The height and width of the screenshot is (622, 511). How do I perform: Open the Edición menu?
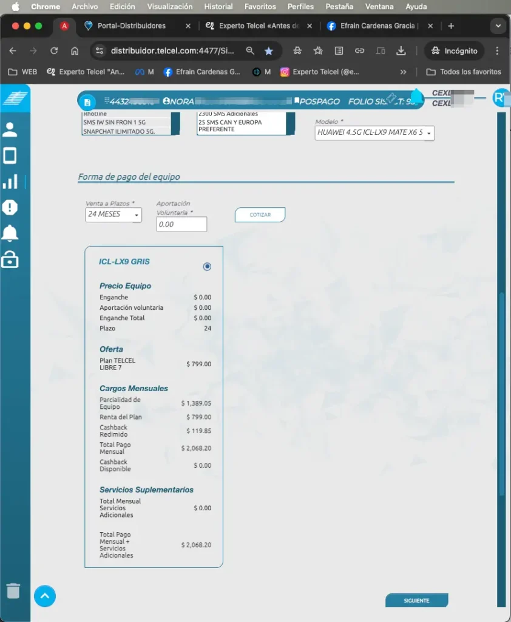[122, 6]
